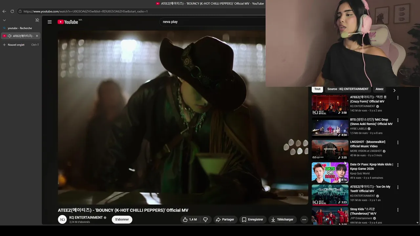This screenshot has height=236, width=420.
Task: Open the Crazy Form MV thumbnail
Action: pyautogui.click(x=330, y=105)
